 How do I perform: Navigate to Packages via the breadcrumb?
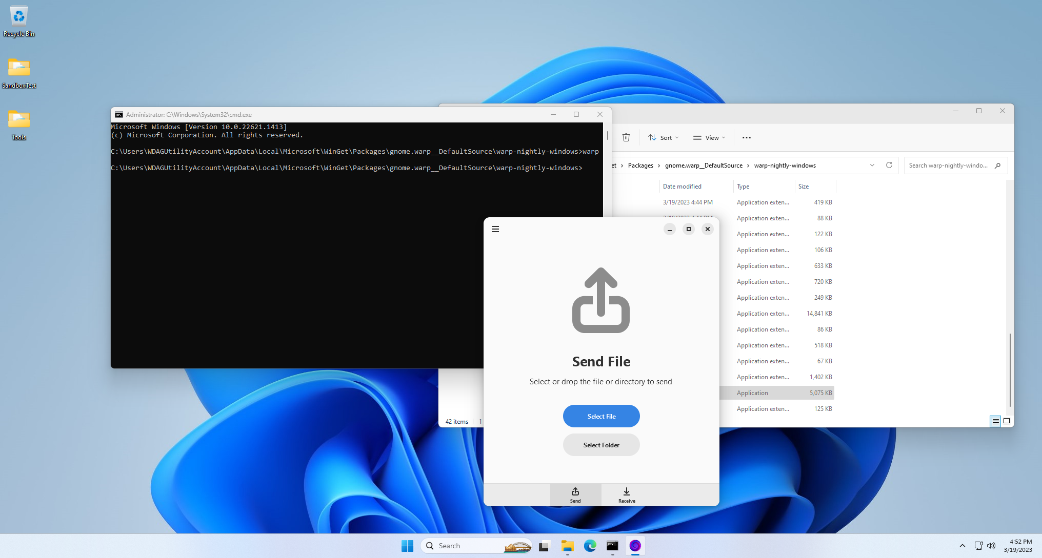click(x=640, y=165)
